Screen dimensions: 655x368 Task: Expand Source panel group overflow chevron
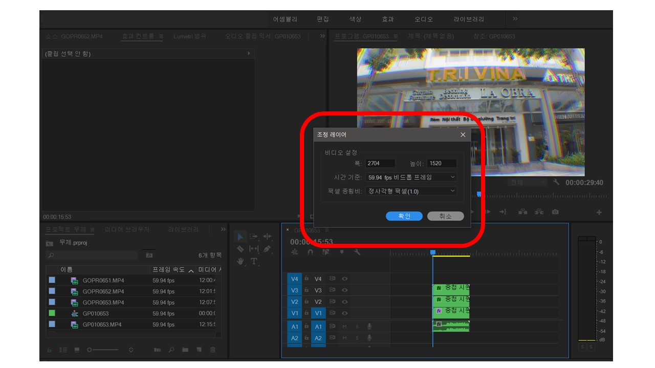click(322, 36)
